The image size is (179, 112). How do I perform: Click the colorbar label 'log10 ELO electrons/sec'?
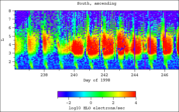[97, 108]
